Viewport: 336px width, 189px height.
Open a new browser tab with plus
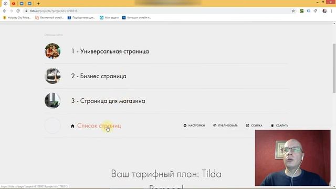(38, 4)
